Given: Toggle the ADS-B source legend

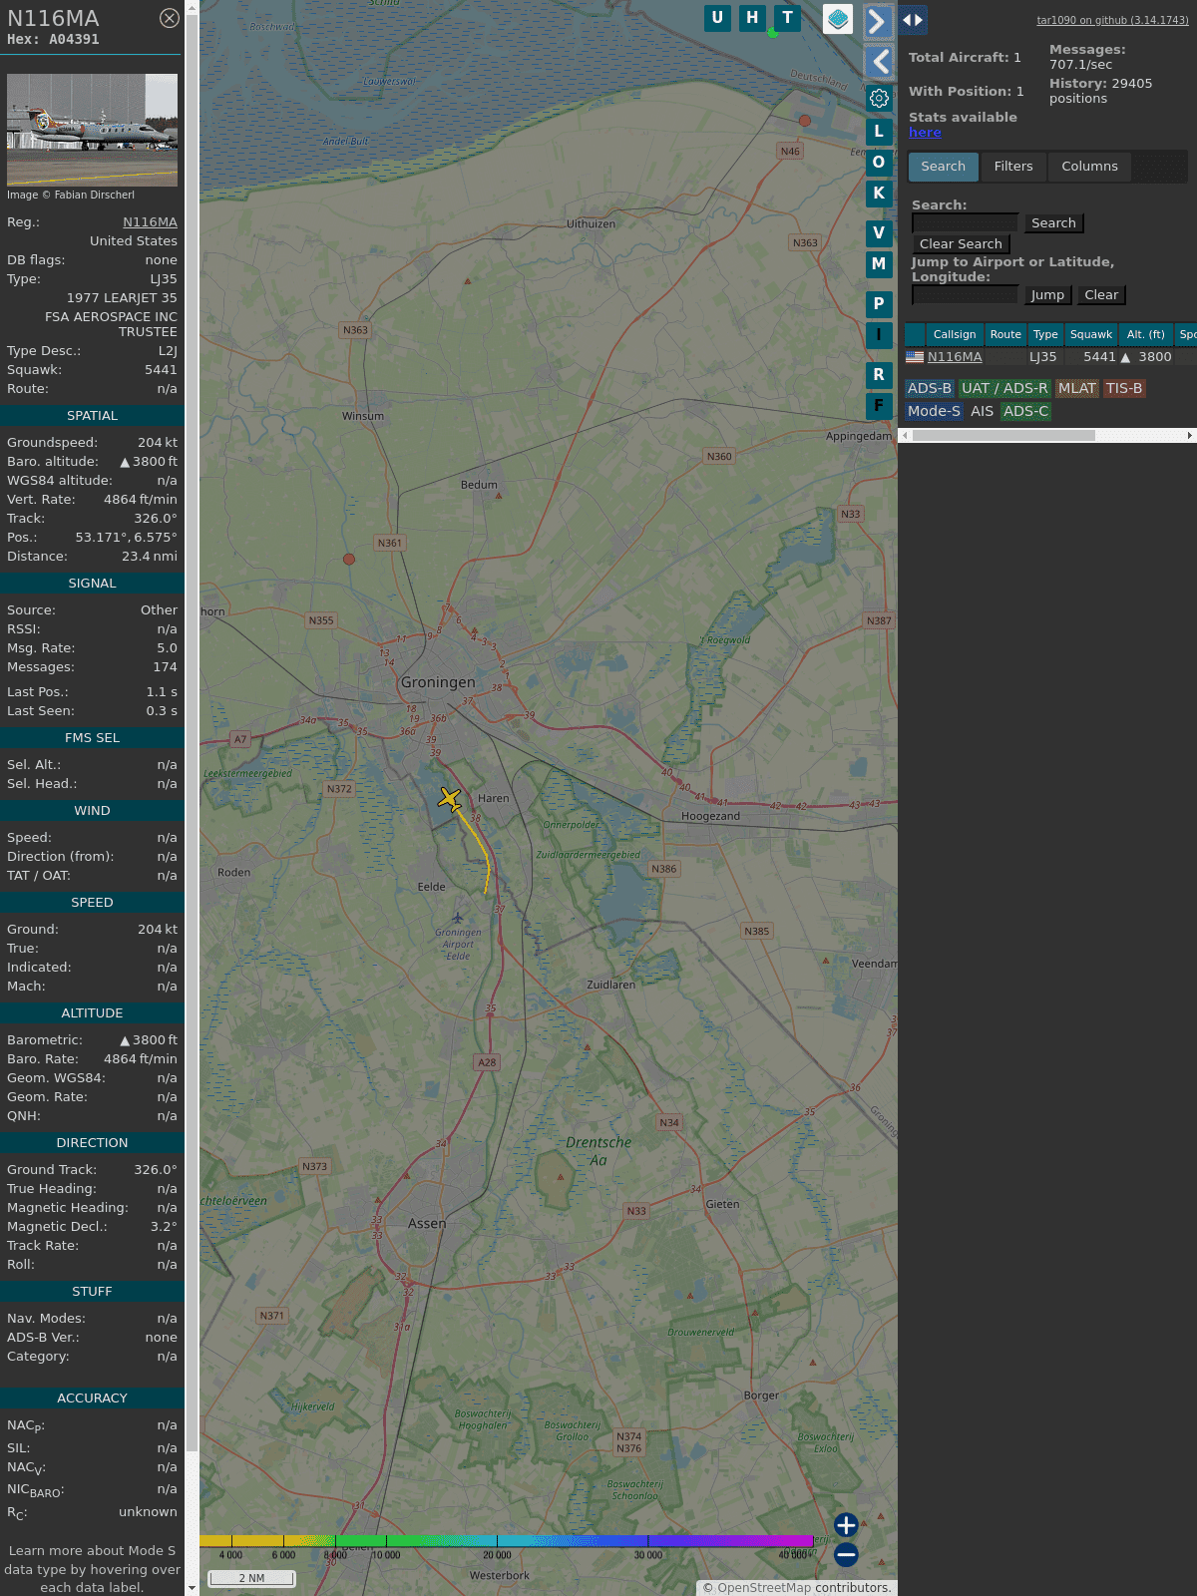Looking at the screenshot, I should pos(930,389).
